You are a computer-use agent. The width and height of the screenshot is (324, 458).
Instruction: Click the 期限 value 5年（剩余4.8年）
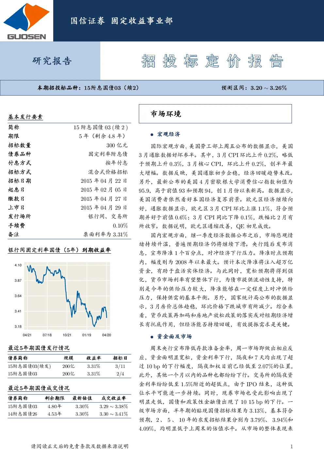click(103, 136)
